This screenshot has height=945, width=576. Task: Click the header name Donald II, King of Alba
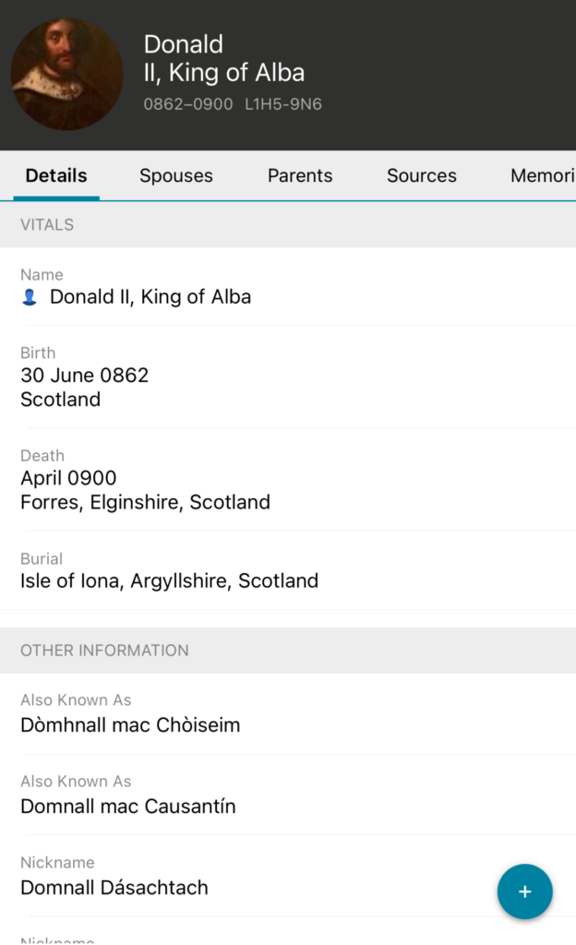pos(223,58)
